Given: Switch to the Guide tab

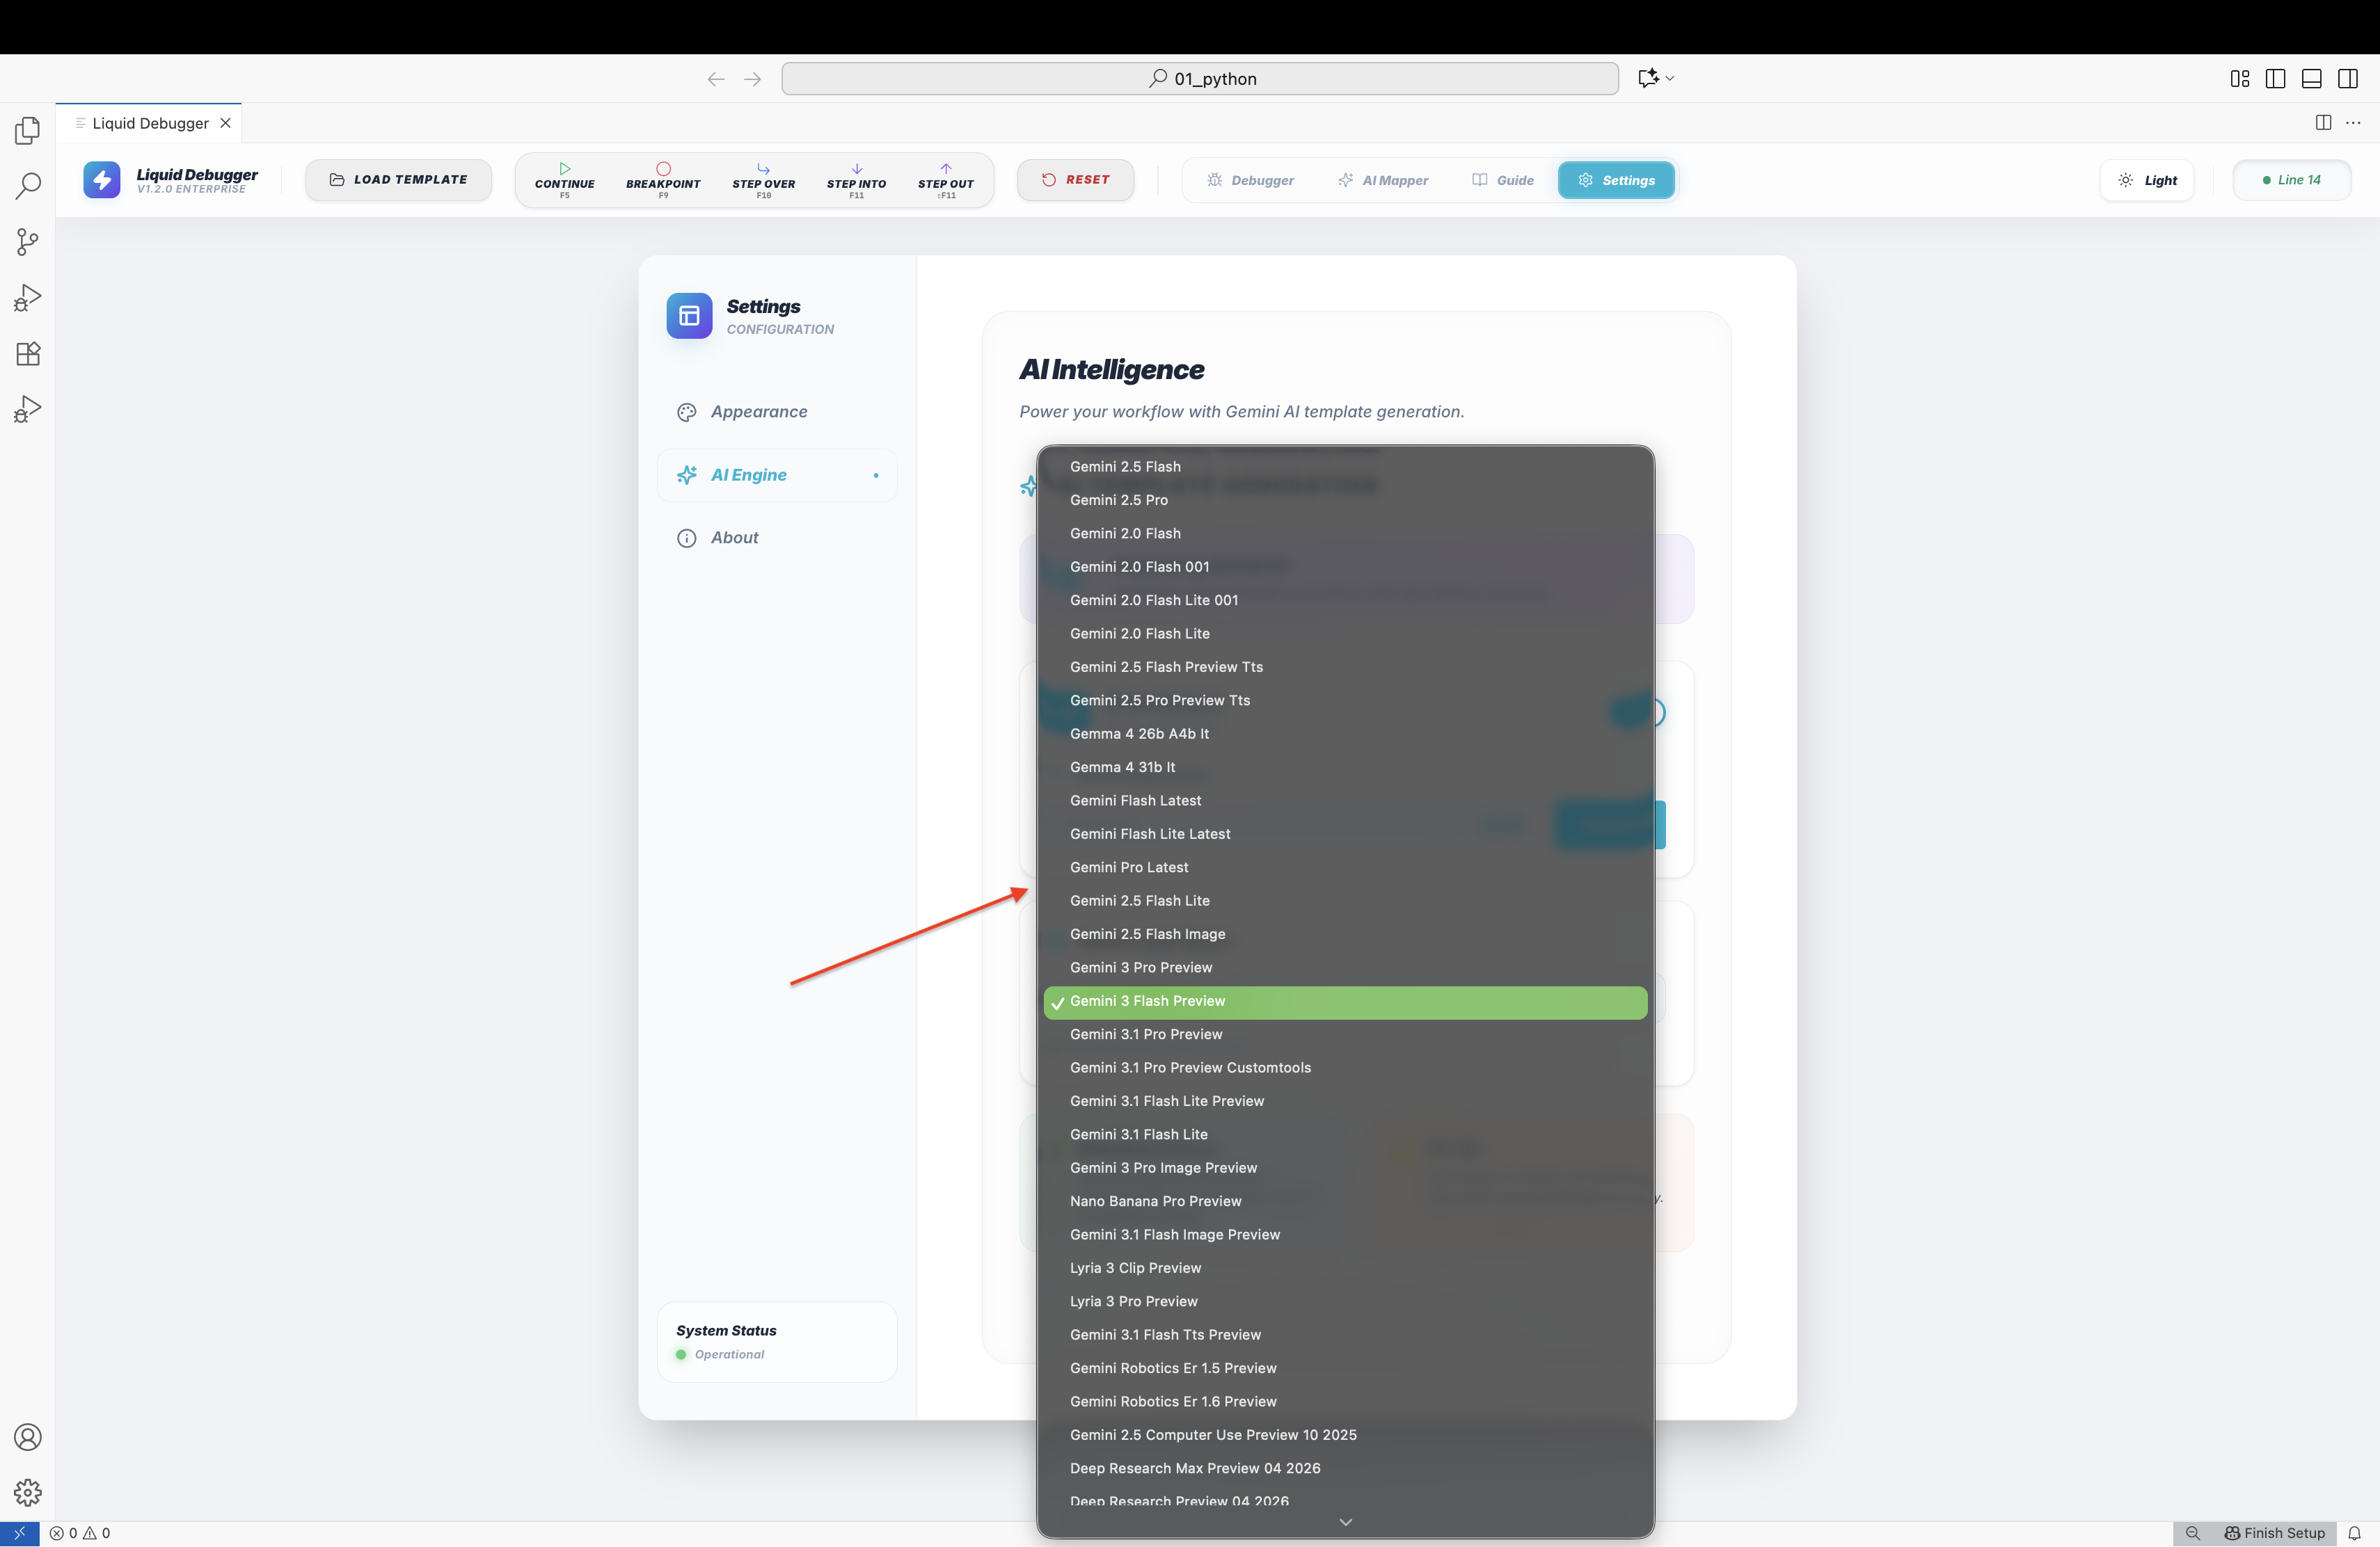Looking at the screenshot, I should [x=1503, y=181].
